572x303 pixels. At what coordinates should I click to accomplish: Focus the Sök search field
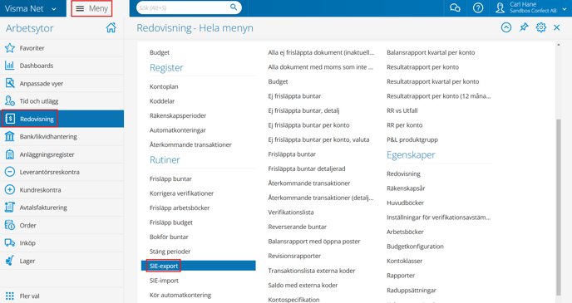(x=189, y=7)
